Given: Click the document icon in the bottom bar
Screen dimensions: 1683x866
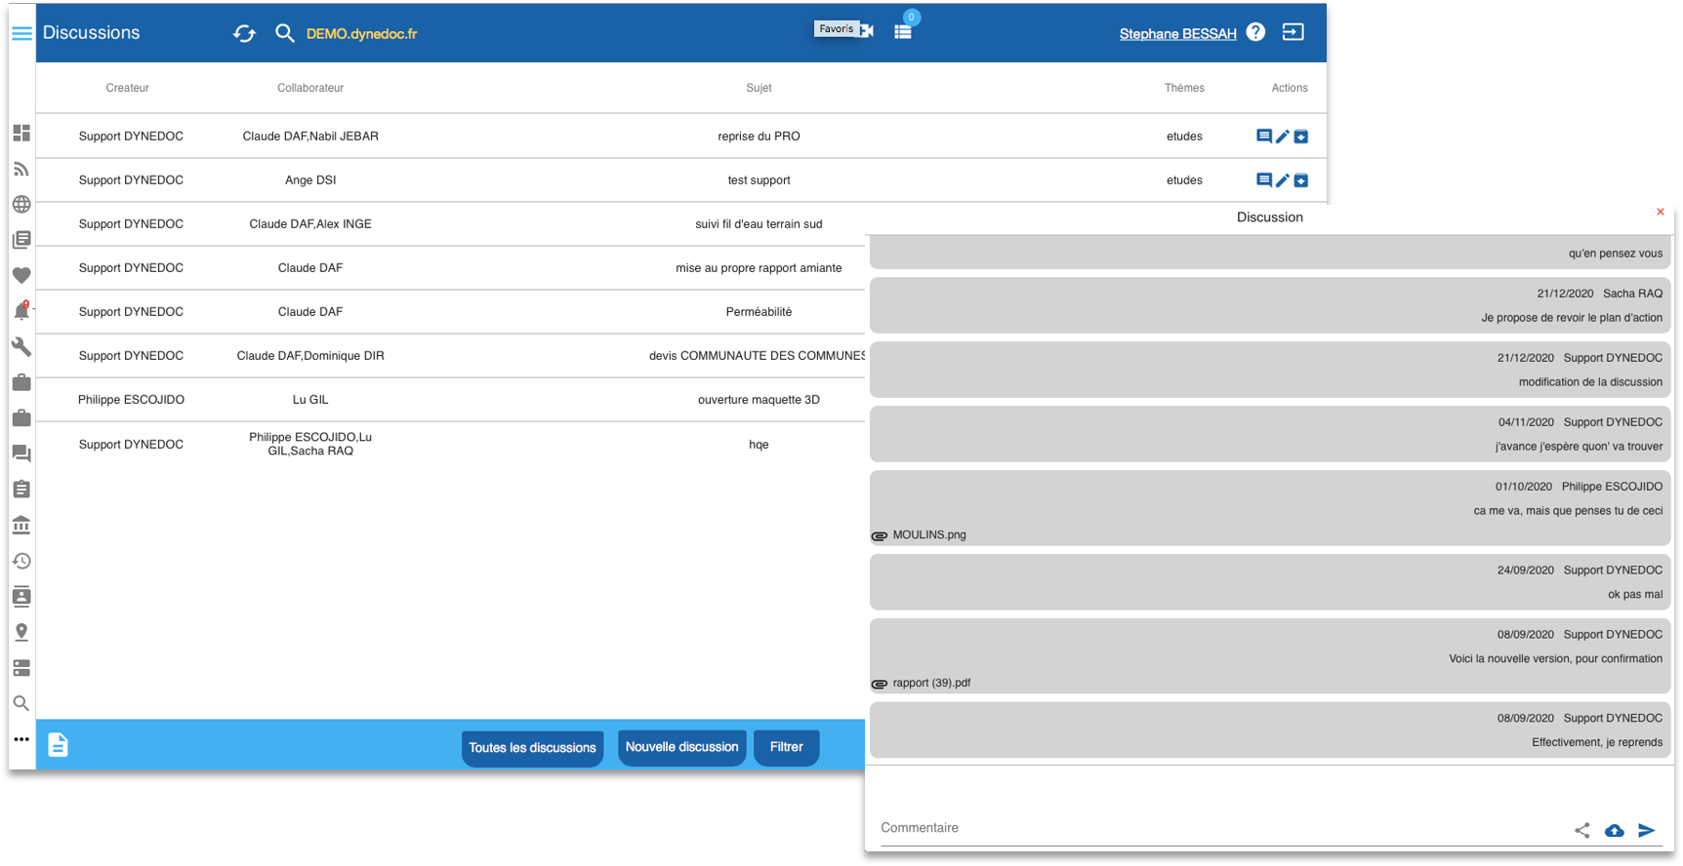Looking at the screenshot, I should point(59,745).
